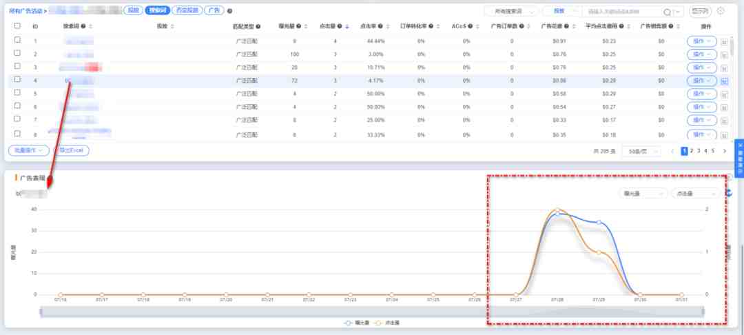
Task: Switch to 投放 tab
Action: tap(133, 10)
